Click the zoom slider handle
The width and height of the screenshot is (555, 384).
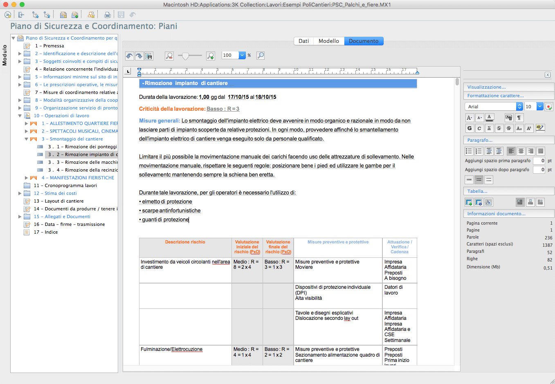coord(186,56)
